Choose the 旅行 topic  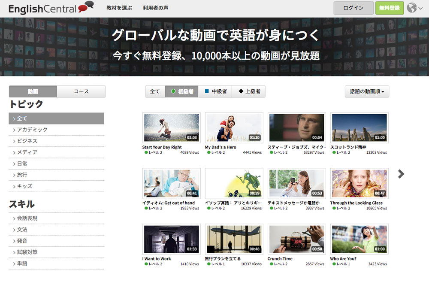tap(56, 175)
